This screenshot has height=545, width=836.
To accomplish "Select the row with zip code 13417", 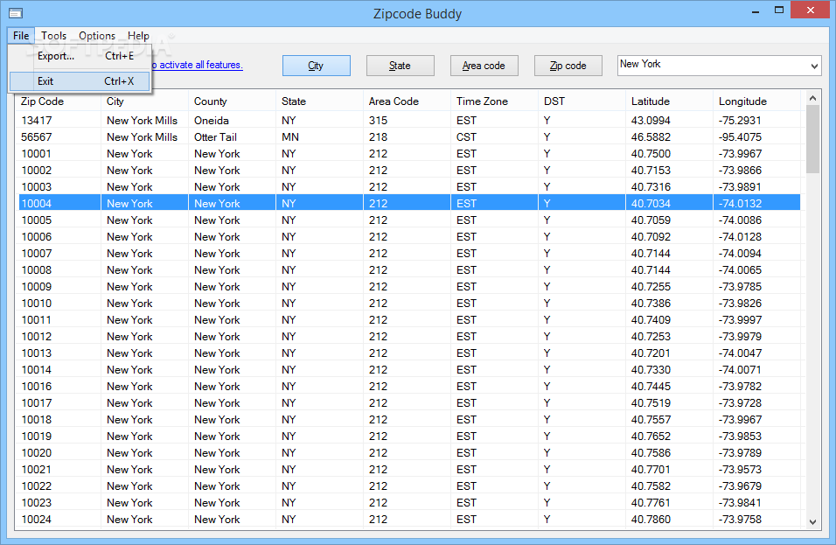I will point(409,121).
